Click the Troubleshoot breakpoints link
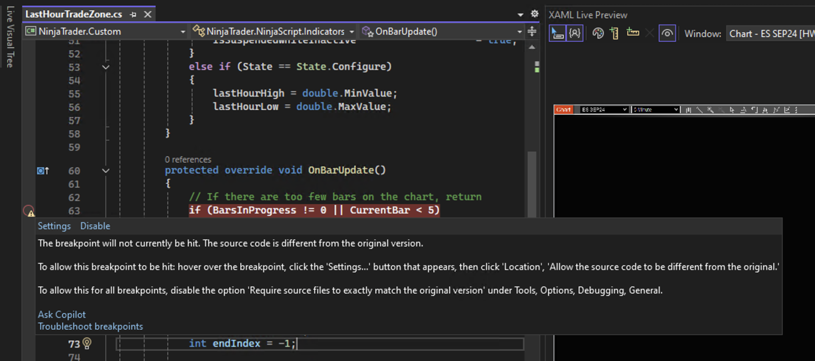The height and width of the screenshot is (361, 815). coord(90,326)
